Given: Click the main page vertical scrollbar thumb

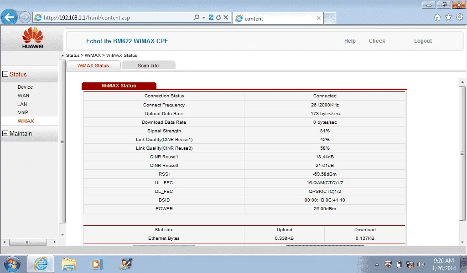Looking at the screenshot, I should coord(462,153).
